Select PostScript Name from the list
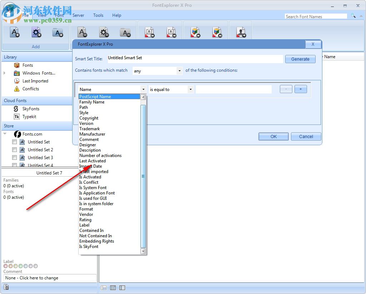Image resolution: width=366 pixels, height=294 pixels. pyautogui.click(x=109, y=97)
